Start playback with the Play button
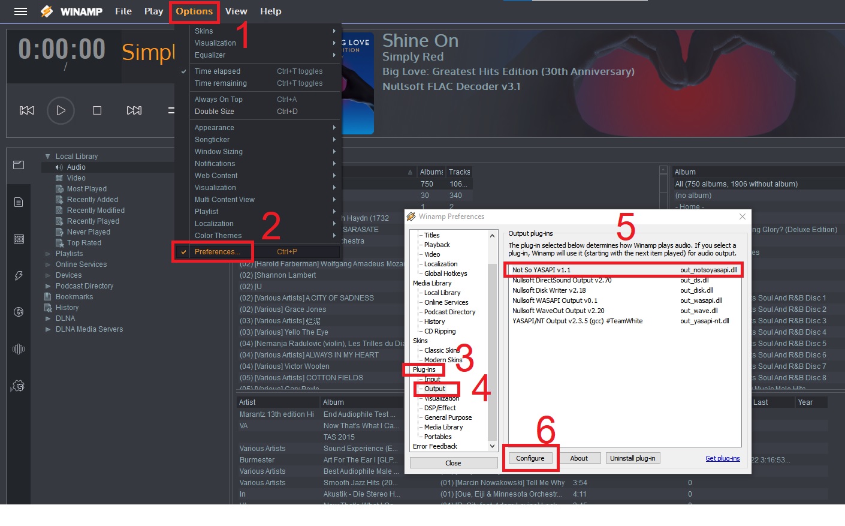 point(61,110)
